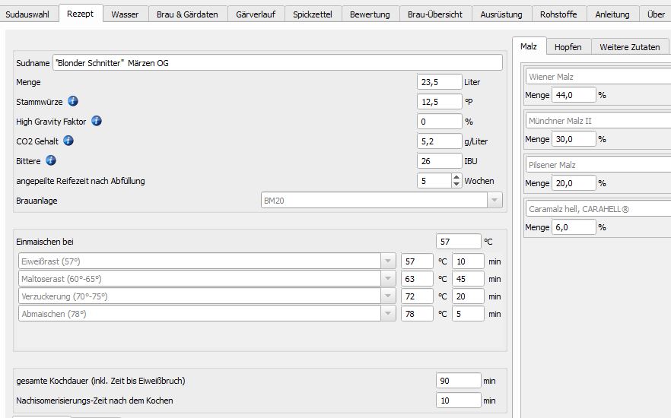Click the Sudname text field
671x418 pixels.
pos(277,63)
